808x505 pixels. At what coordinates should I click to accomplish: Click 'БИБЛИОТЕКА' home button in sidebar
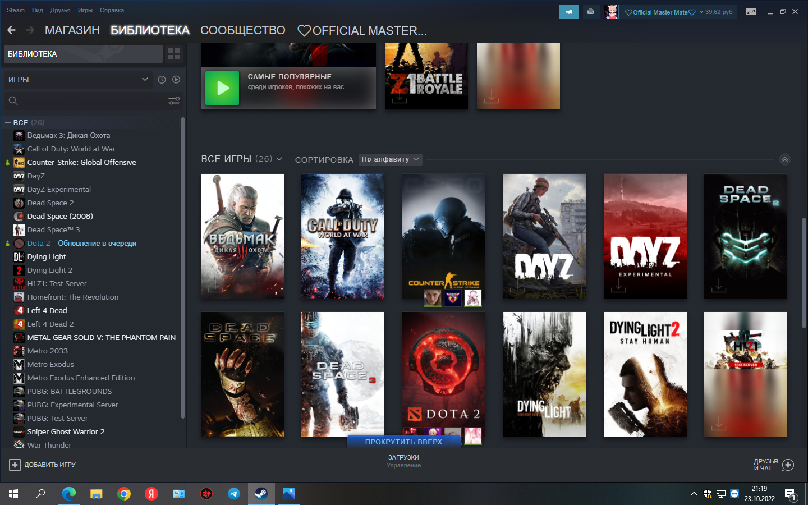[83, 54]
